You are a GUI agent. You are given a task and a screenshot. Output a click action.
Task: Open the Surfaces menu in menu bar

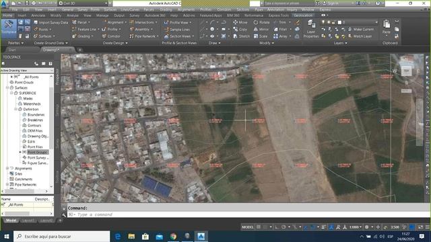tap(110, 9)
